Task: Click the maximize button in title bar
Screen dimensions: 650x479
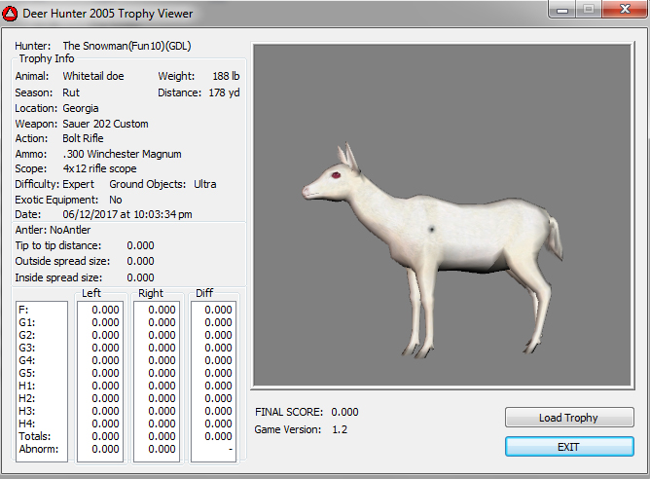Action: click(x=588, y=11)
